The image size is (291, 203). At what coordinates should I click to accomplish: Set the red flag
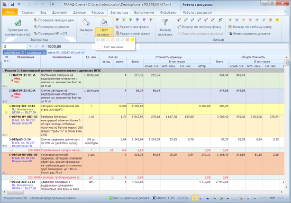tap(117, 20)
